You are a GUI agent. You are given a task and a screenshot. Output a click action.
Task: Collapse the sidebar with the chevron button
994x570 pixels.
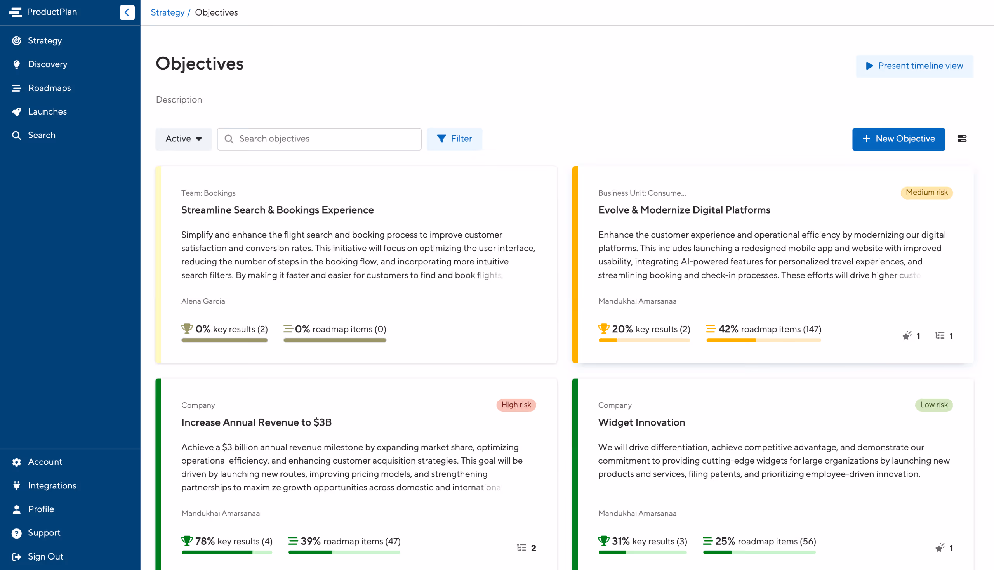click(127, 12)
